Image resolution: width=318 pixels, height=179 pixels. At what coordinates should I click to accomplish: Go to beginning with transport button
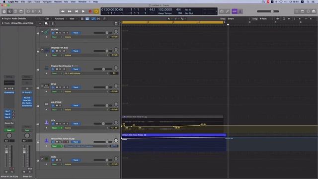77,11
